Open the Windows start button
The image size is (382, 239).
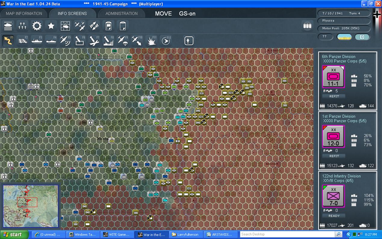[14, 234]
